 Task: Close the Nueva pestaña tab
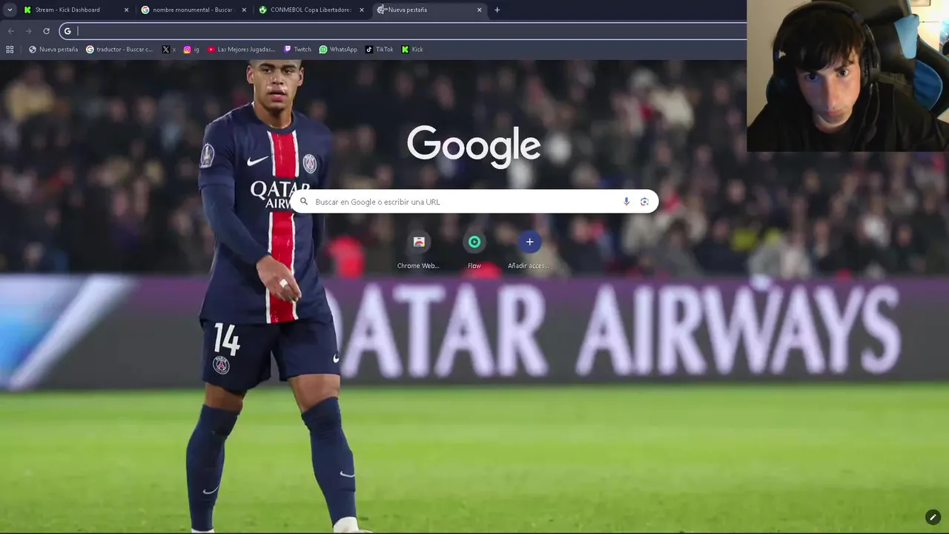click(x=479, y=10)
